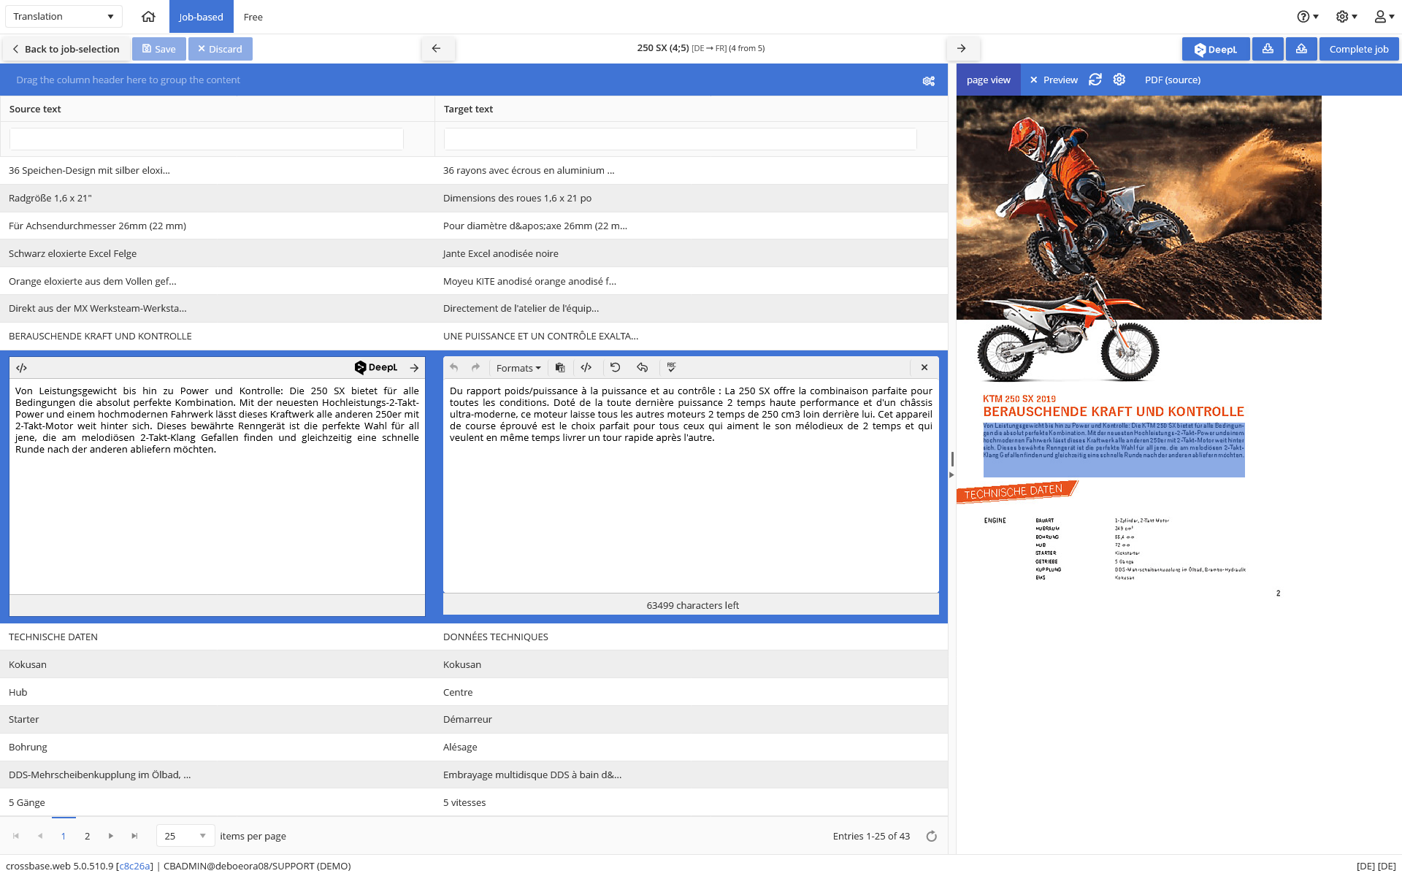Click into the target translation text area
The height and width of the screenshot is (876, 1402).
[x=691, y=485]
